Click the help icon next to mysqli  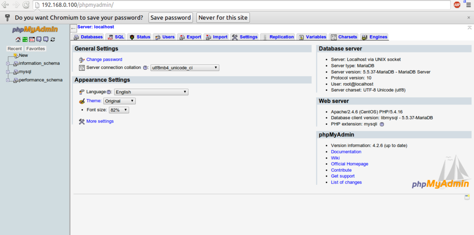[x=382, y=124]
